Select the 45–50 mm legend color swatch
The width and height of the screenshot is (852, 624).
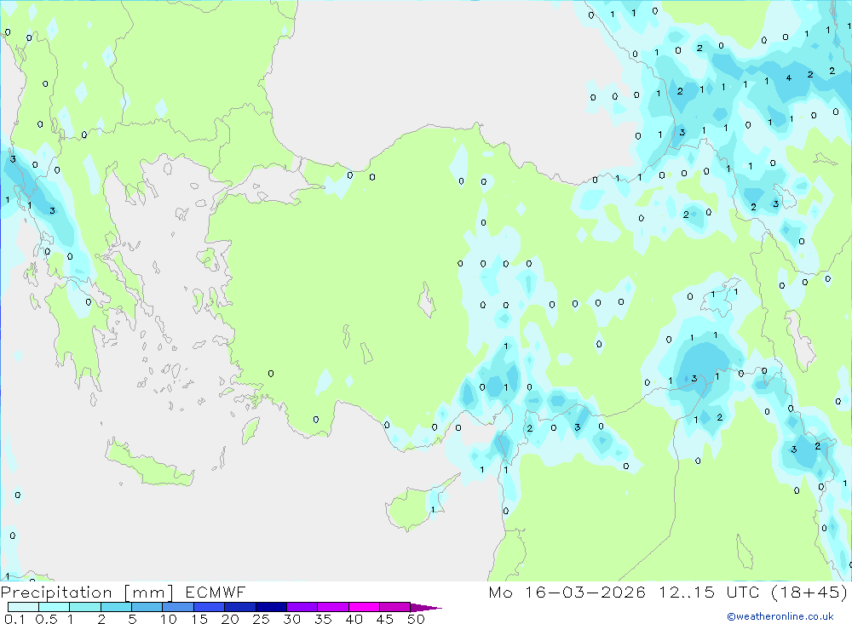click(x=394, y=607)
